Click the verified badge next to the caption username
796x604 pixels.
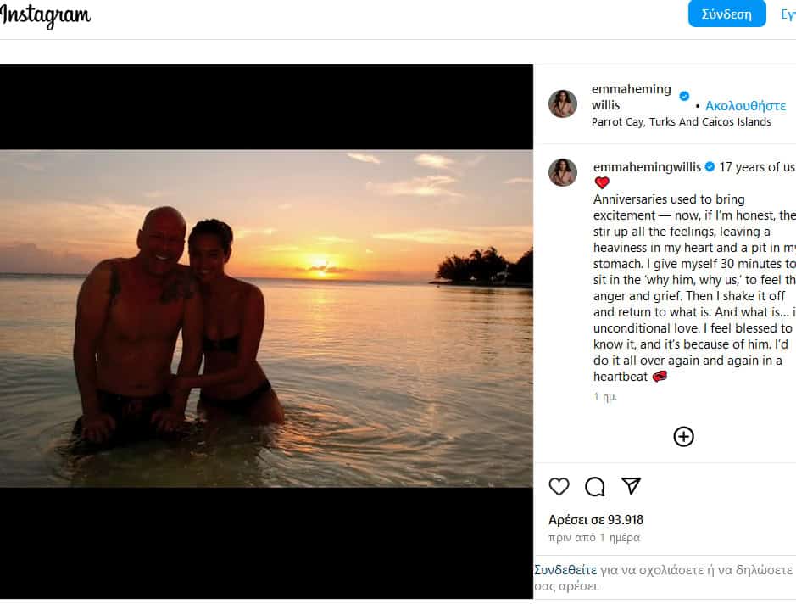[x=710, y=167]
